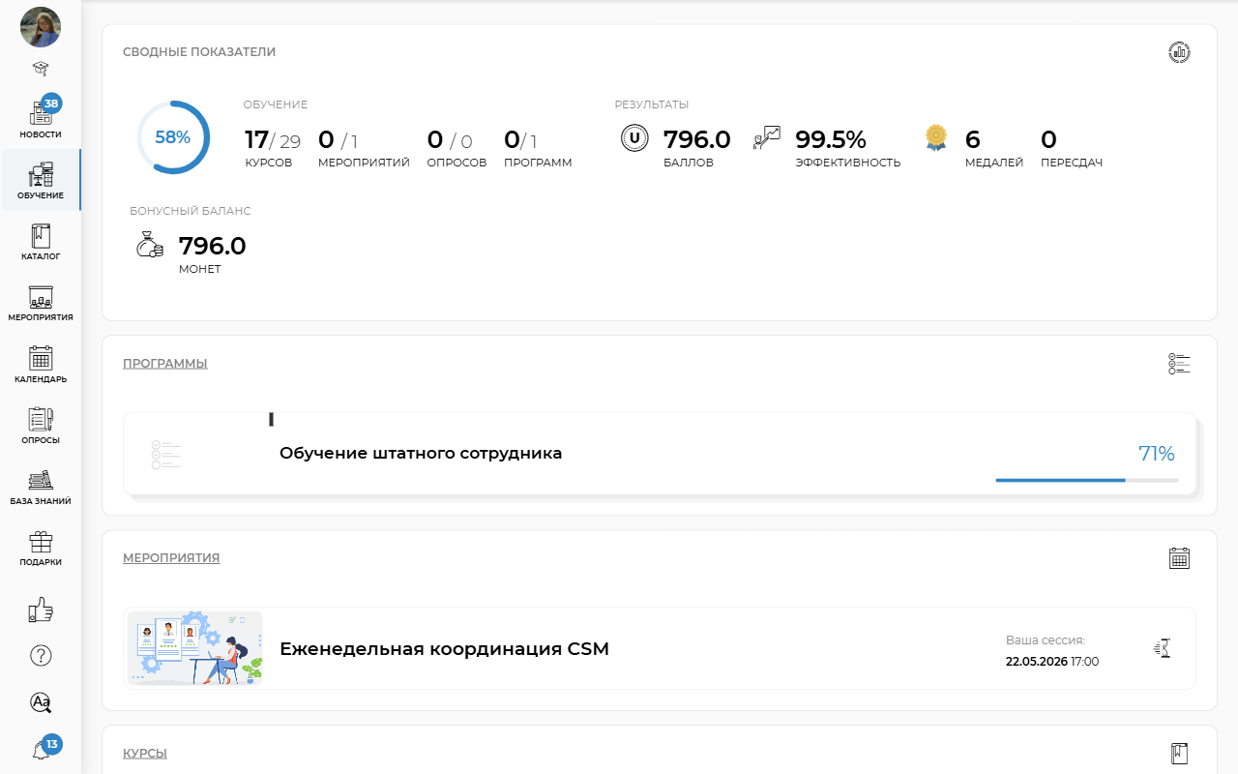This screenshot has height=774, width=1238.
Task: Click the 0/0 опросов counter
Action: click(x=457, y=148)
